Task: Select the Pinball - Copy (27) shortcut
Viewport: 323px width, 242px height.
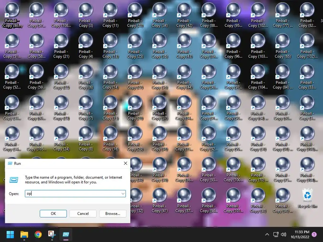Action: click(135, 77)
